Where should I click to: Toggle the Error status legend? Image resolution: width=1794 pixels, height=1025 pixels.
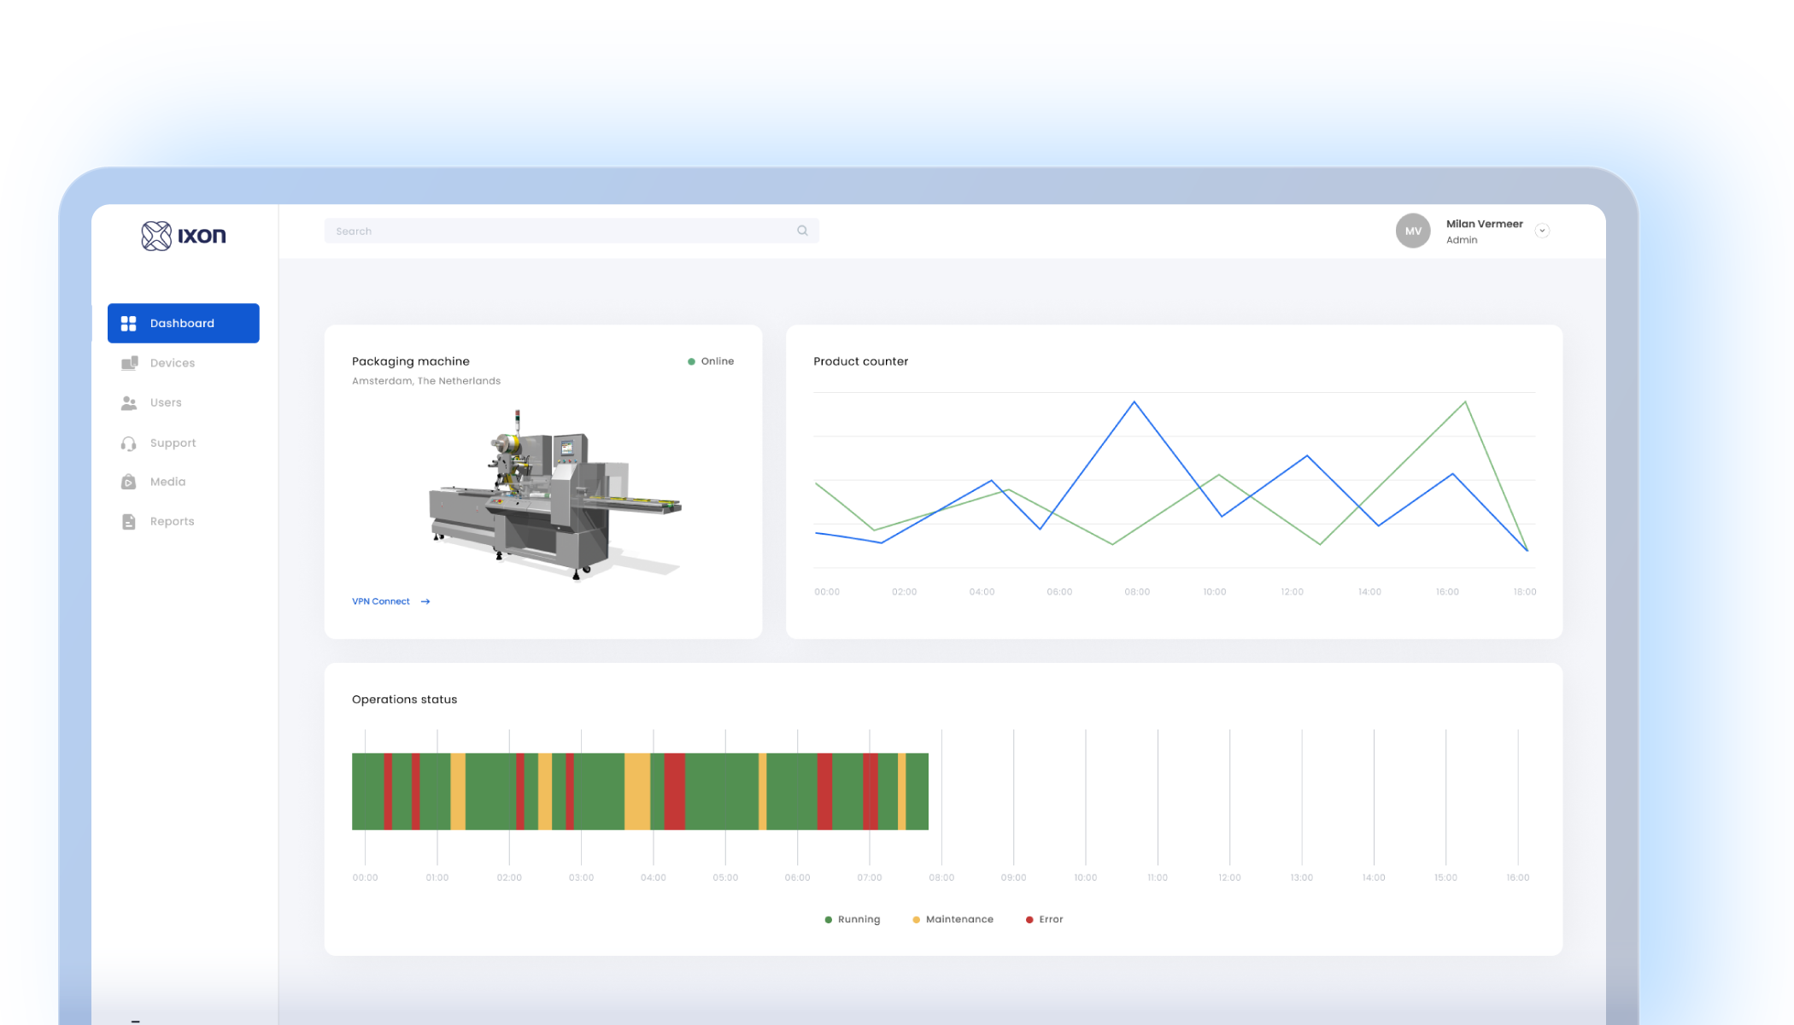[1043, 919]
